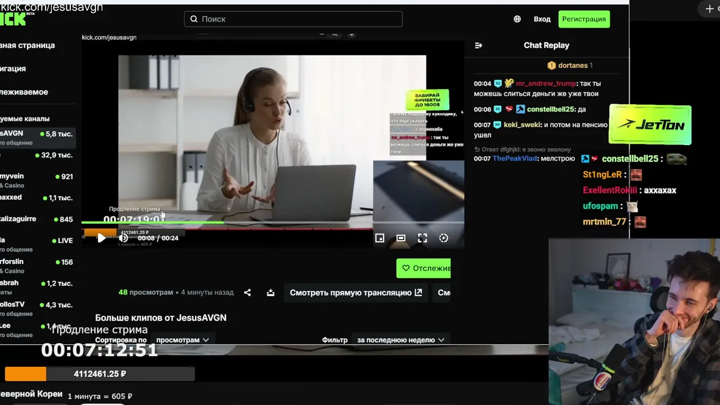Click the subscriber badge beside keki_sweki
Screen dimensions: 720x405
[497, 125]
